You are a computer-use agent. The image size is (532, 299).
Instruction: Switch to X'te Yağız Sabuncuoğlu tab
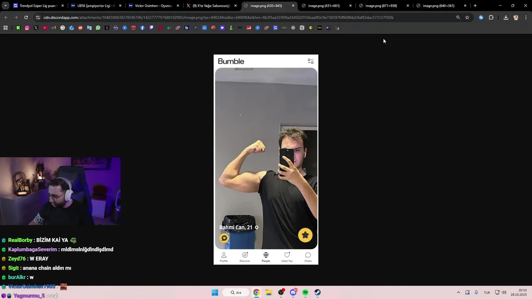click(x=211, y=6)
